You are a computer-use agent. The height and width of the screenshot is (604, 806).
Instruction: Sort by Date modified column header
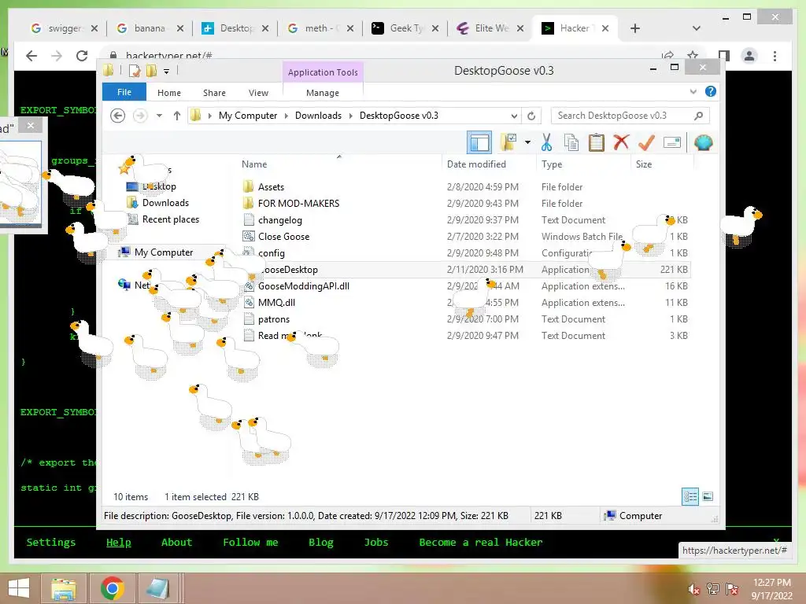click(x=476, y=164)
